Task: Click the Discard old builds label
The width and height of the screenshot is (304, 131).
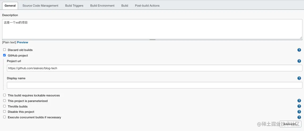Action: 20,50
